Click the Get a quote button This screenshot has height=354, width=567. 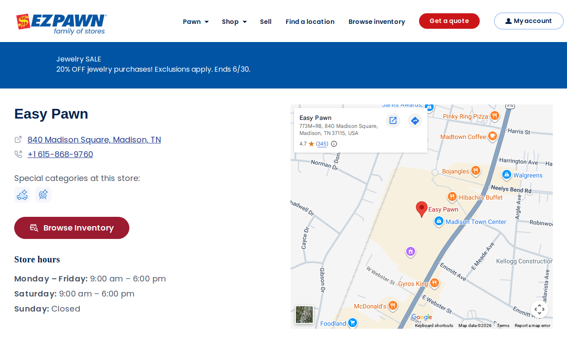(x=449, y=21)
